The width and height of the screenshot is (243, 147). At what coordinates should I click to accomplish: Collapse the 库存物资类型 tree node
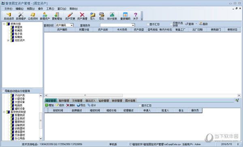pyautogui.click(x=4, y=112)
